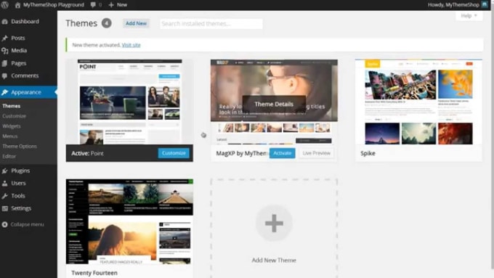Open Theme Options in the submenu
This screenshot has height=278, width=494.
tap(20, 147)
